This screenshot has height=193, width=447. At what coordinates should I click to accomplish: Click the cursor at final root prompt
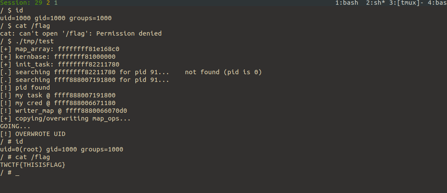pyautogui.click(x=18, y=173)
